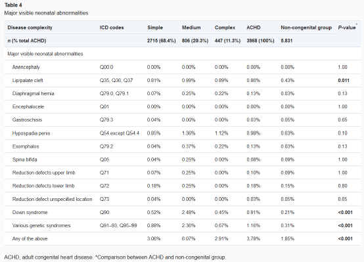Click the Table 4 title

[13, 5]
